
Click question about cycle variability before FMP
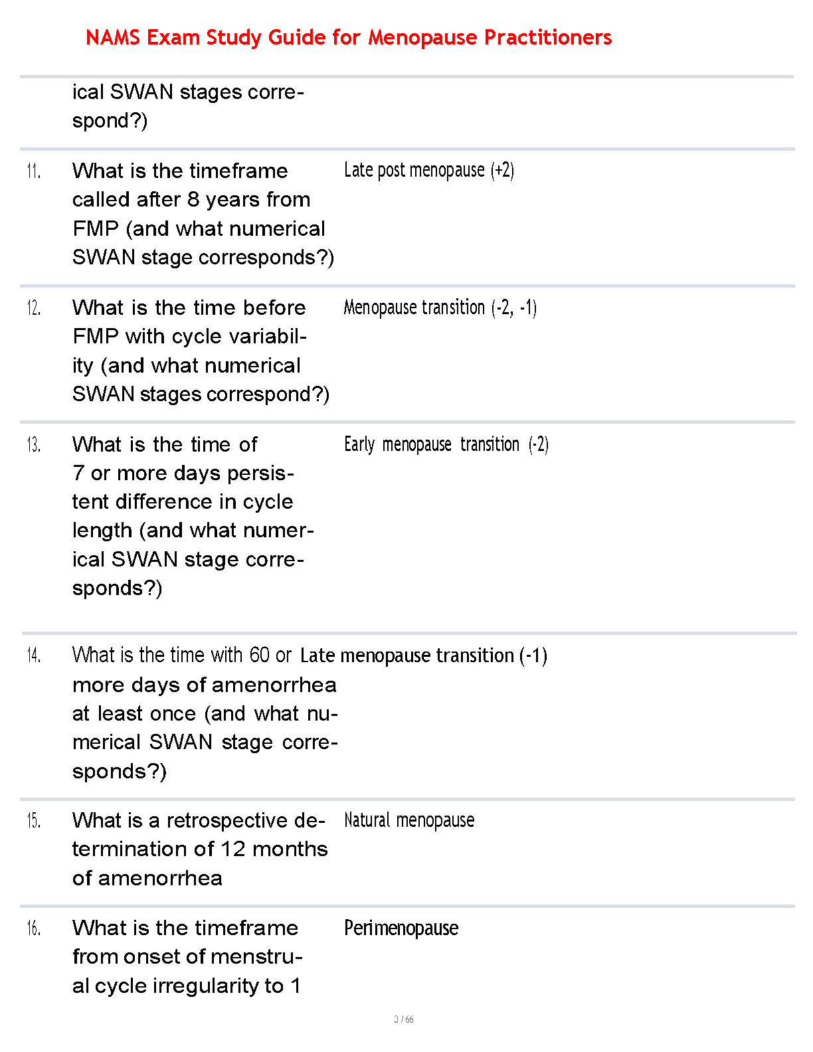pos(201,351)
